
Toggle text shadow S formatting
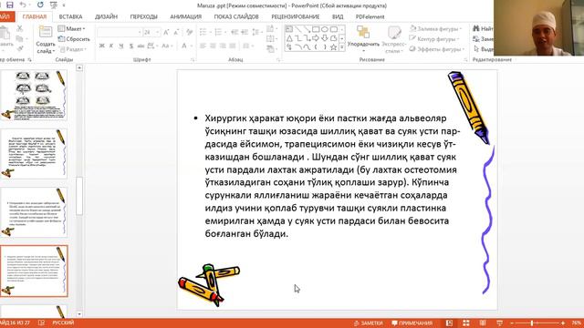[x=131, y=46]
